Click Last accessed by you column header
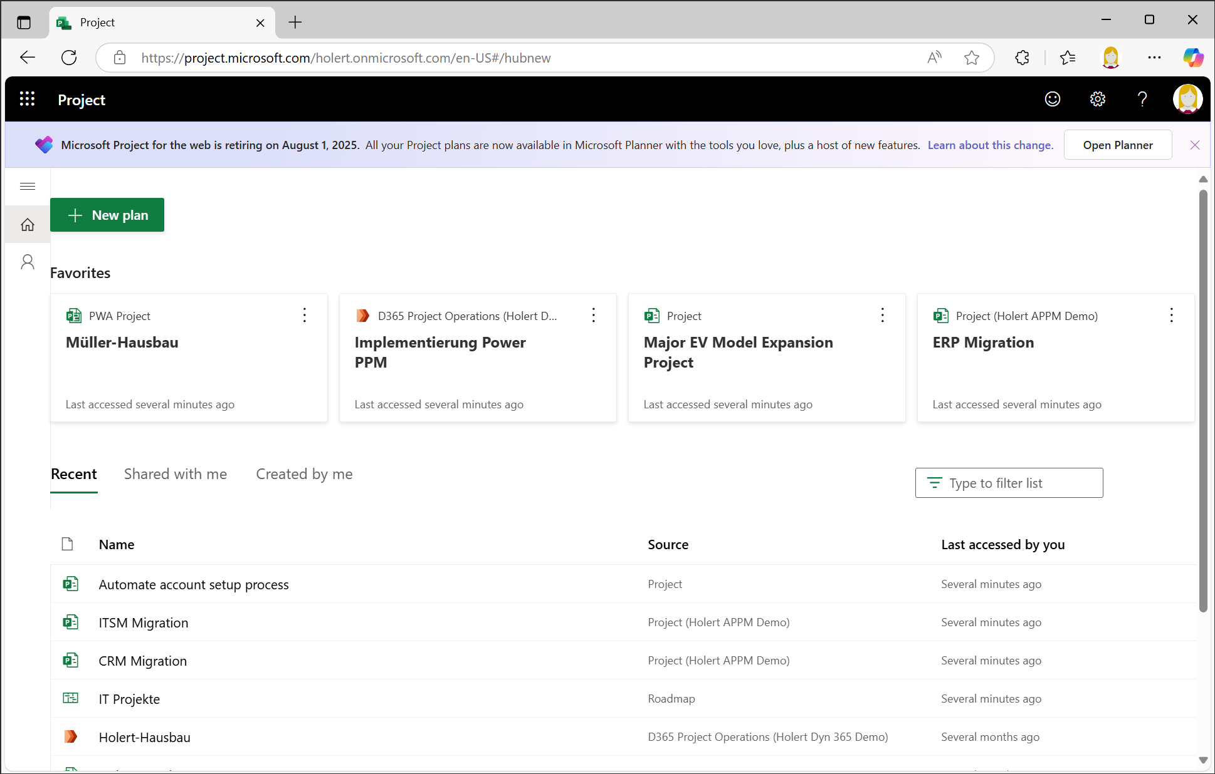Screen dimensions: 1215x774 tap(1003, 544)
